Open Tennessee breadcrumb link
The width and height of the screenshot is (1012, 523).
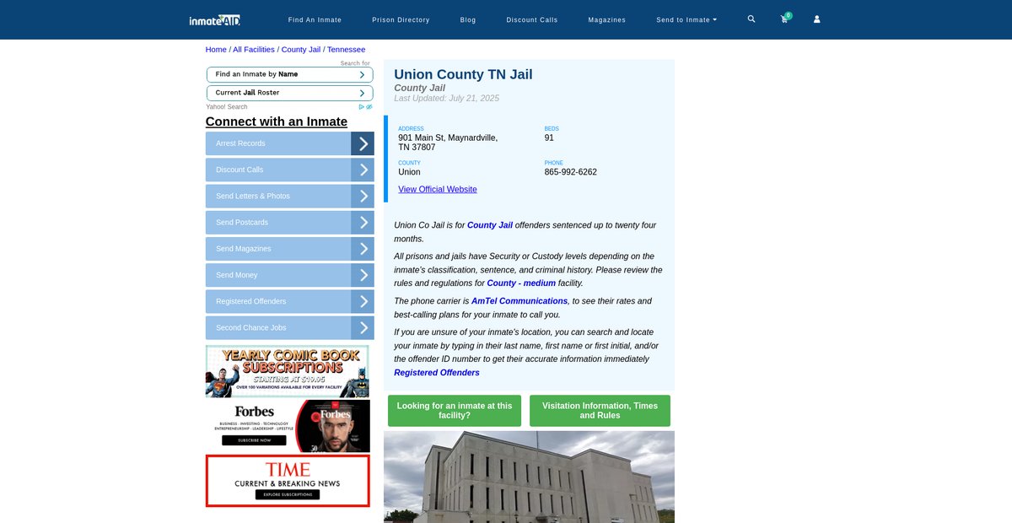(347, 50)
